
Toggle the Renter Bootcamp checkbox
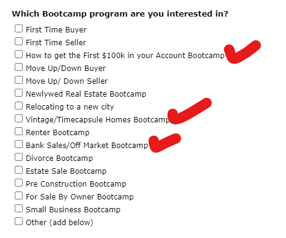[x=18, y=132]
